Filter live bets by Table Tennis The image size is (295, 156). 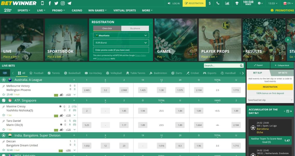point(136,73)
